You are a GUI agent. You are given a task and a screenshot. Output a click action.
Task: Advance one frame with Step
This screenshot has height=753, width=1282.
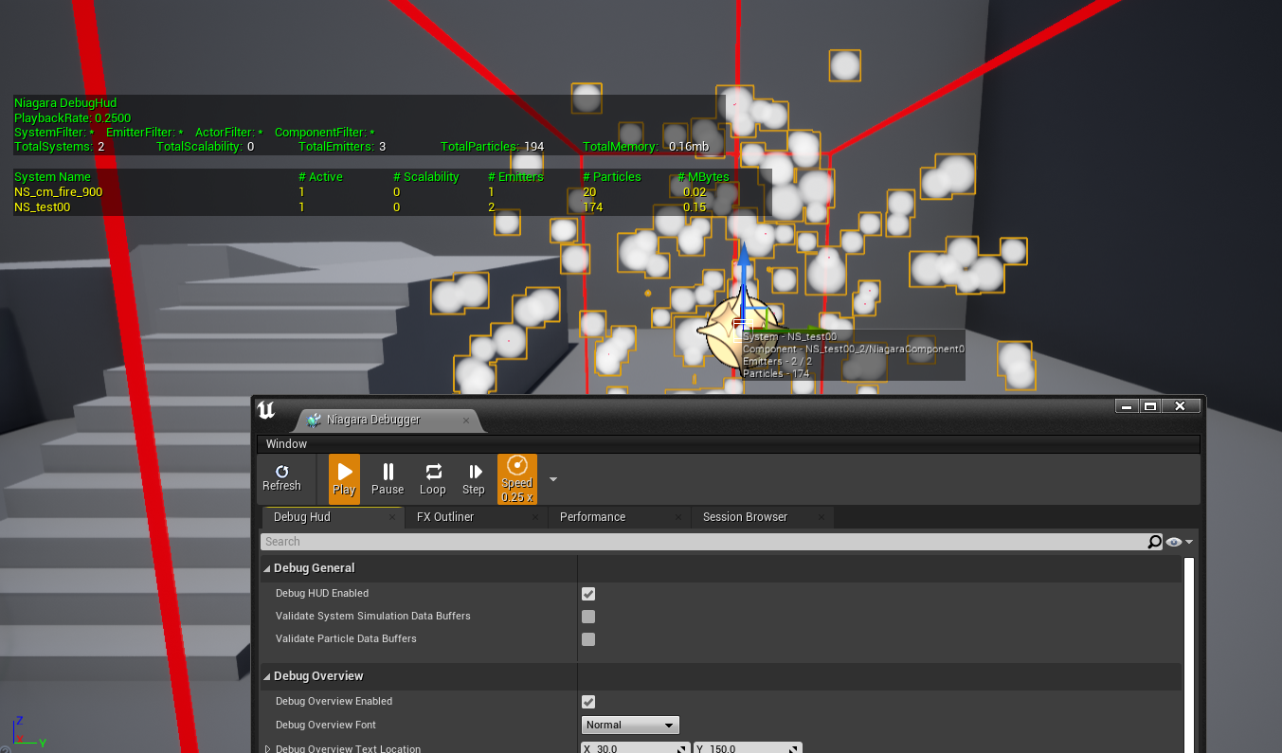[x=474, y=479]
